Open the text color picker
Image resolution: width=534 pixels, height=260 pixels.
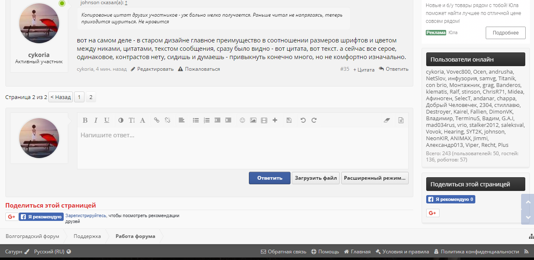point(121,120)
